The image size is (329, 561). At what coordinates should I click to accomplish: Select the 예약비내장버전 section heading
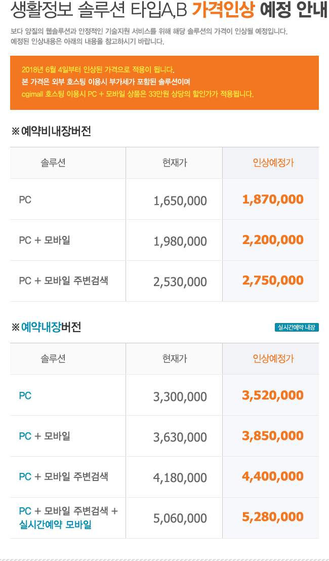click(51, 131)
